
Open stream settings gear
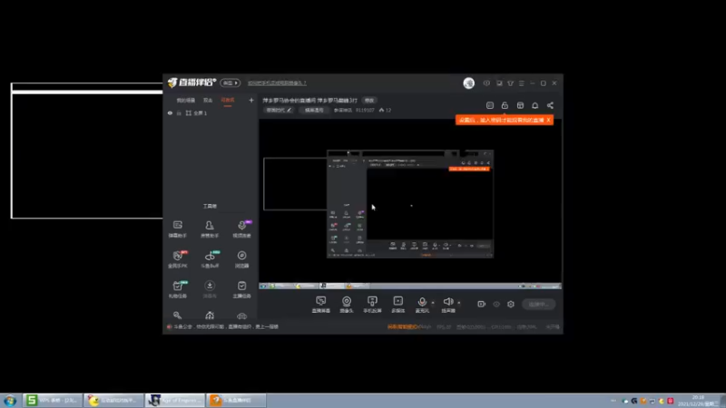511,304
